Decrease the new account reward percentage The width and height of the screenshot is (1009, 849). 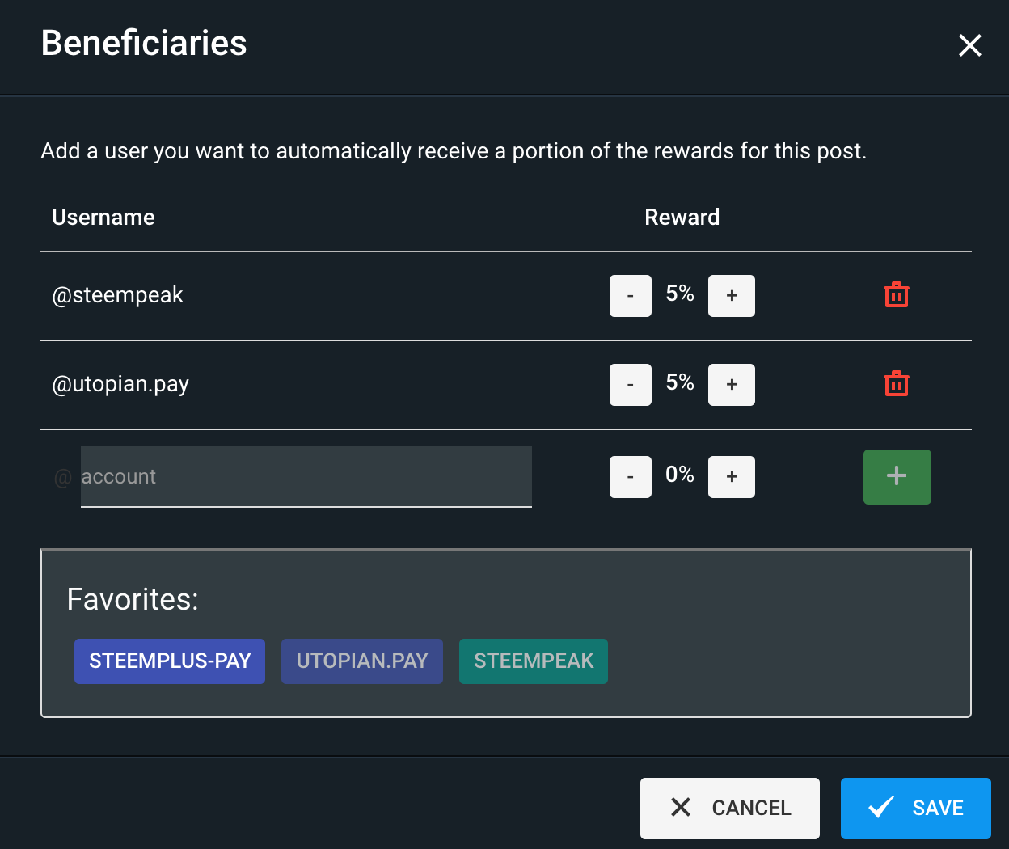pyautogui.click(x=631, y=477)
